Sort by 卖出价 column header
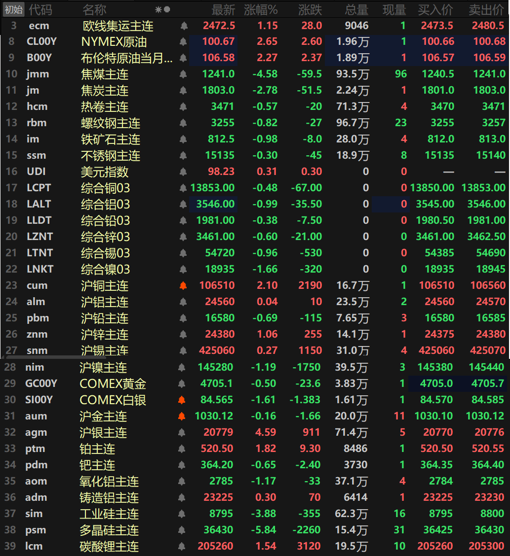Image resolution: width=510 pixels, height=556 pixels. 486,10
